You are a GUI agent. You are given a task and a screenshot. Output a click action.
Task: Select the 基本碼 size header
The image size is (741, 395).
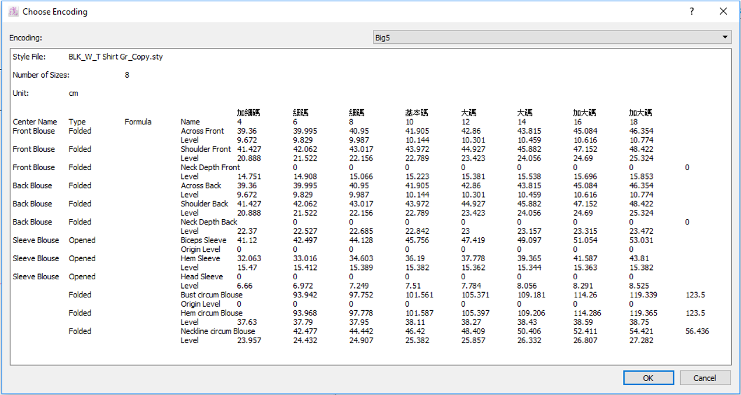coord(417,113)
